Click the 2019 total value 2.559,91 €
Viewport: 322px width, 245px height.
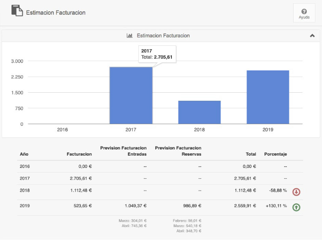tap(245, 206)
